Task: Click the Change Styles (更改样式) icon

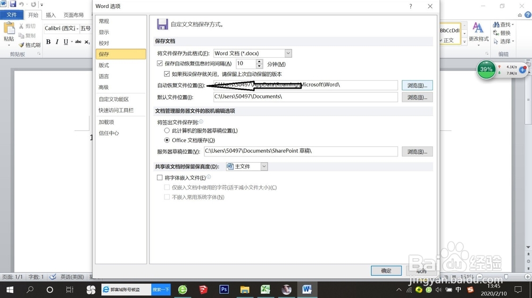Action: click(478, 33)
